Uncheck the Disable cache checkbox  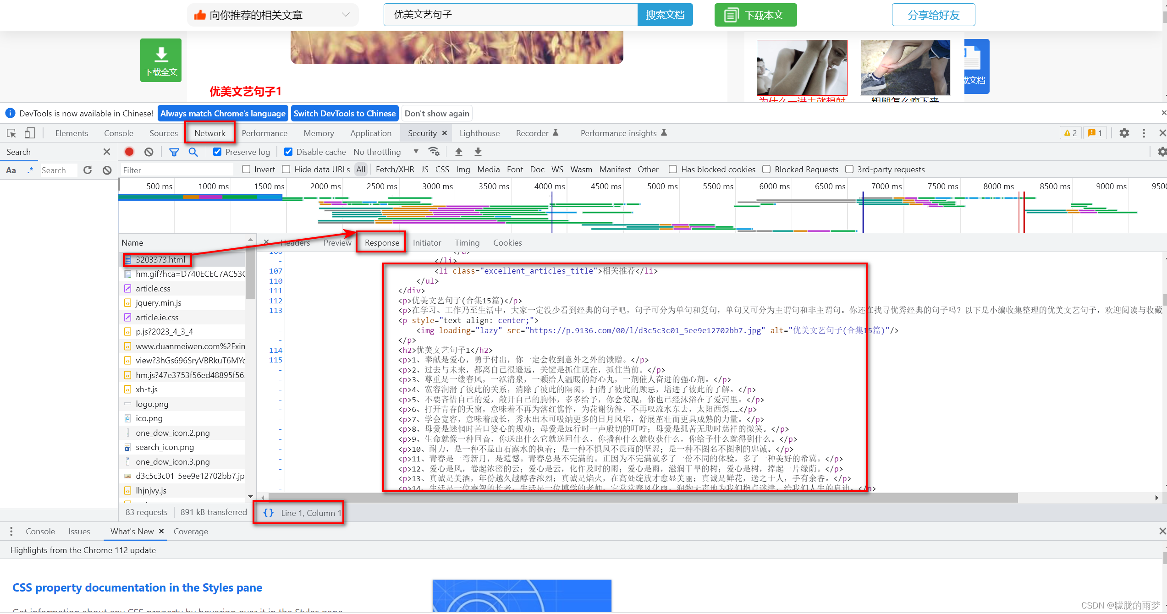[x=288, y=152]
